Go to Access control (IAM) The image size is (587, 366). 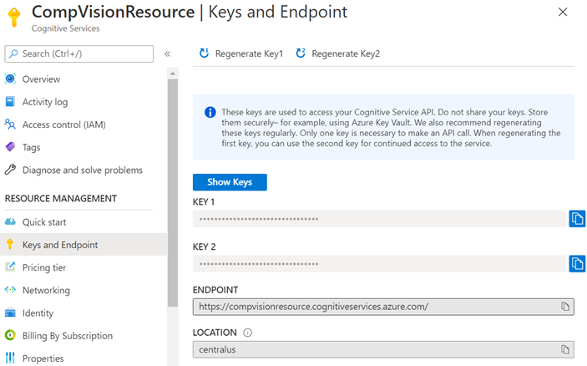(64, 125)
